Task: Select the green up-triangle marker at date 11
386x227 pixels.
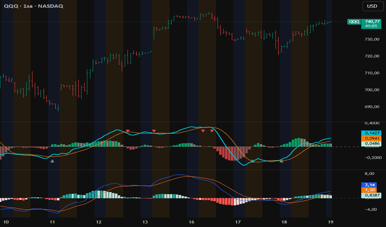Action: pos(52,161)
